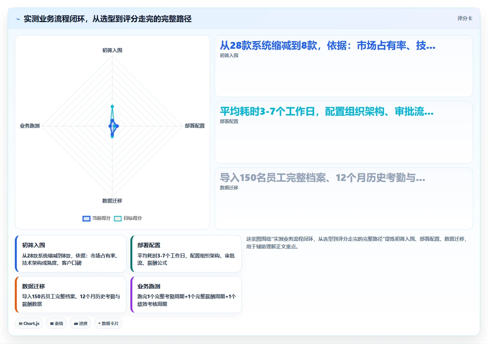This screenshot has height=344, width=488.
Task: Click the icon inside the Chart.js chip
Action: pos(21,323)
